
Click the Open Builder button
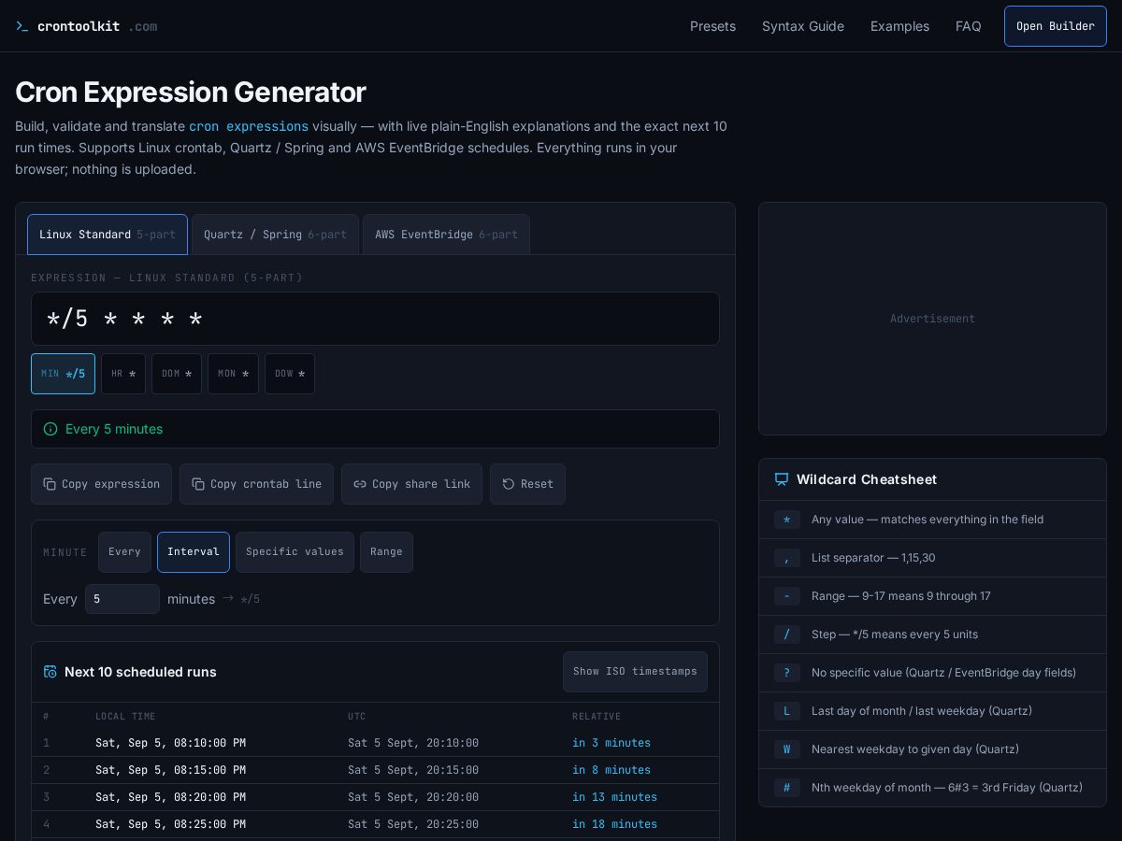coord(1056,26)
